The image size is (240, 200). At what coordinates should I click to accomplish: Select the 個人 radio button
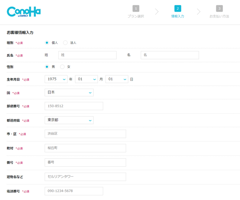tap(47, 43)
